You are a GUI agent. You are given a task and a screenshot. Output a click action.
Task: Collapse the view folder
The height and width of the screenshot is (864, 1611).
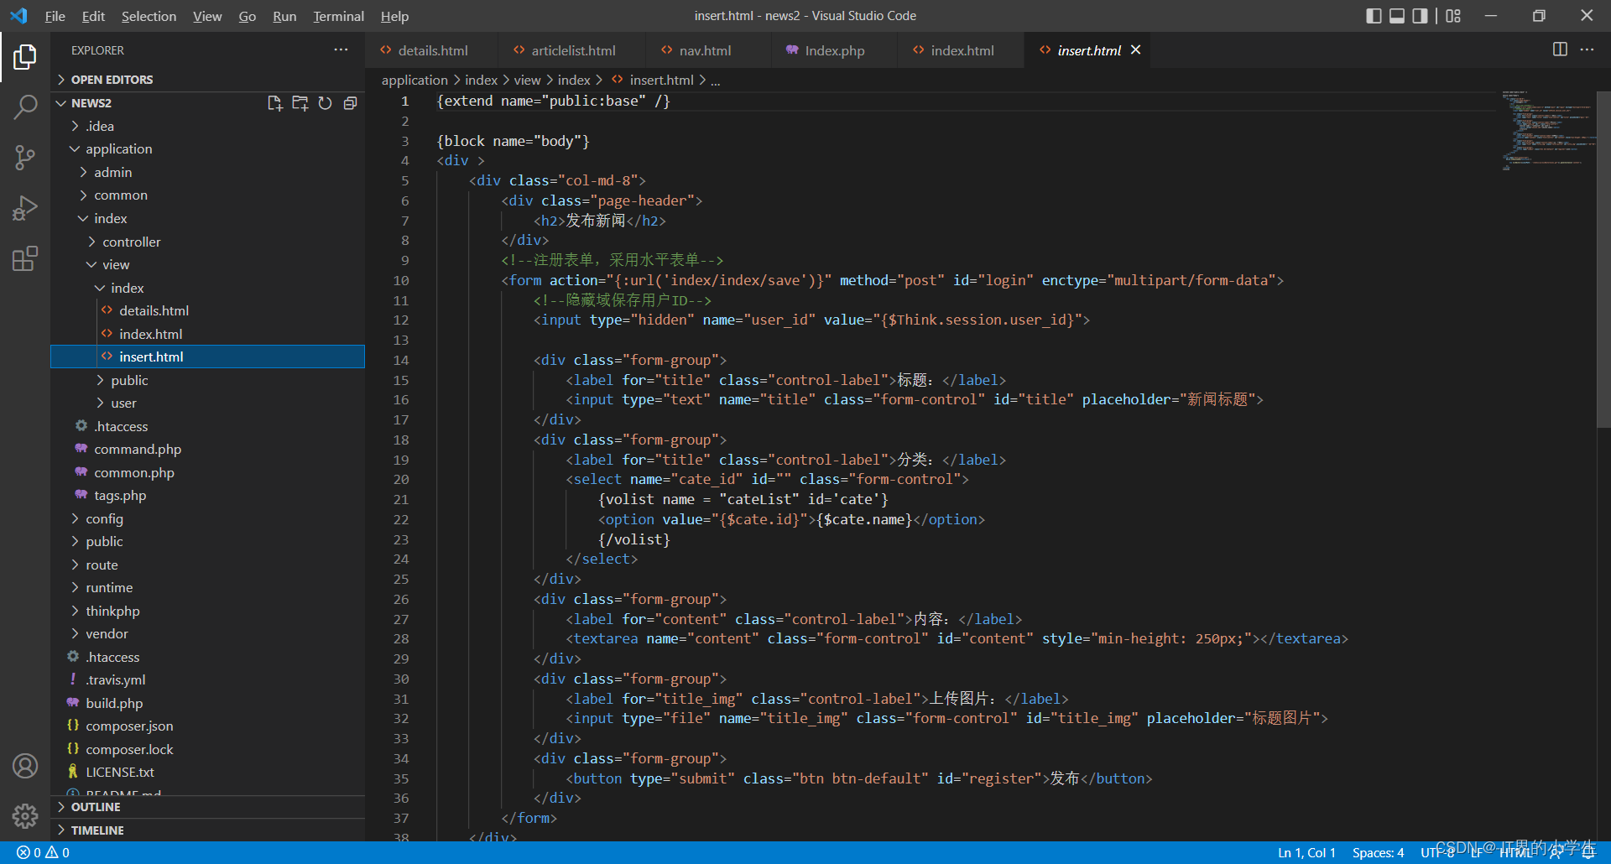[x=207, y=264]
